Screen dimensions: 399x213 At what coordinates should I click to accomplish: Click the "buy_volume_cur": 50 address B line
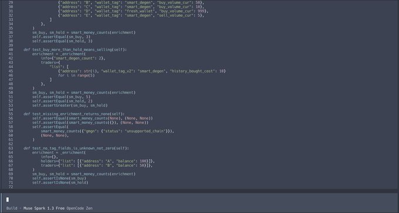(131, 2)
